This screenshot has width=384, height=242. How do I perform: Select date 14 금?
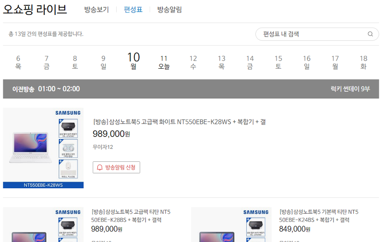[250, 62]
